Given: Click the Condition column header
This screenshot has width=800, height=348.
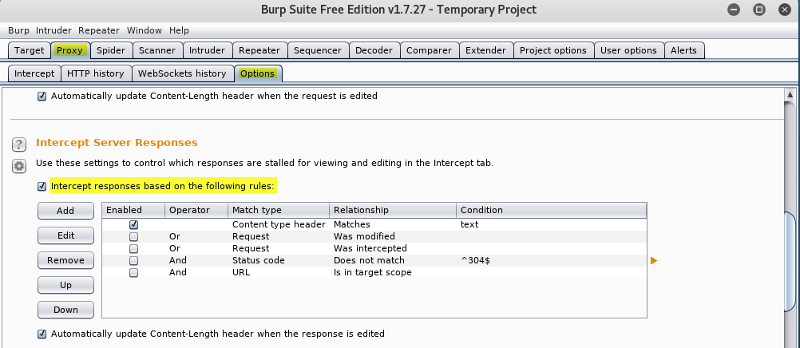Looking at the screenshot, I should click(x=551, y=210).
